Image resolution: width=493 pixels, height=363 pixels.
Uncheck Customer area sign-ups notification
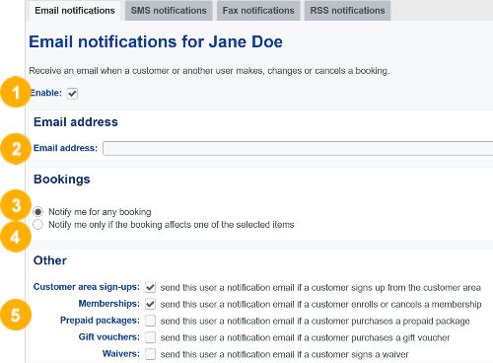pyautogui.click(x=150, y=287)
